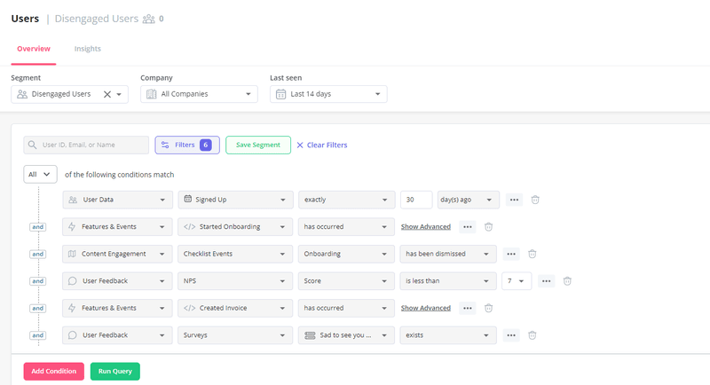Open more options for Surveys row

pyautogui.click(x=511, y=335)
